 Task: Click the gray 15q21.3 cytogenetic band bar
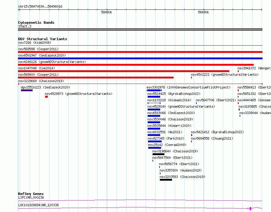coord(140,30)
